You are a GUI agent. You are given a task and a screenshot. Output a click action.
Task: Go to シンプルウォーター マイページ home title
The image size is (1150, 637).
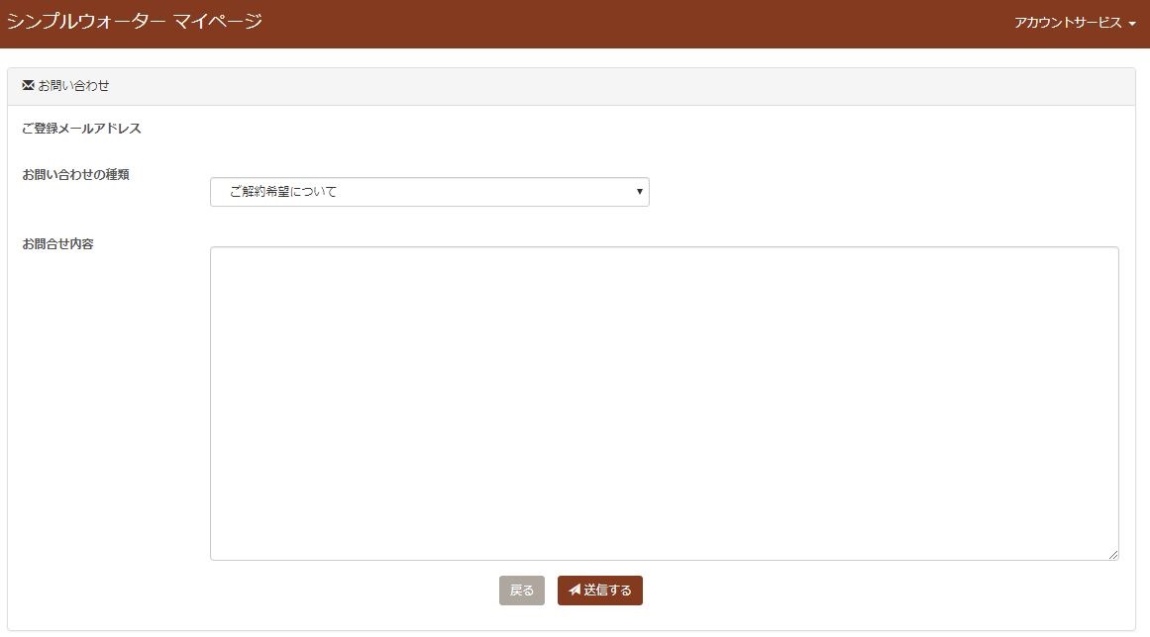coord(135,22)
